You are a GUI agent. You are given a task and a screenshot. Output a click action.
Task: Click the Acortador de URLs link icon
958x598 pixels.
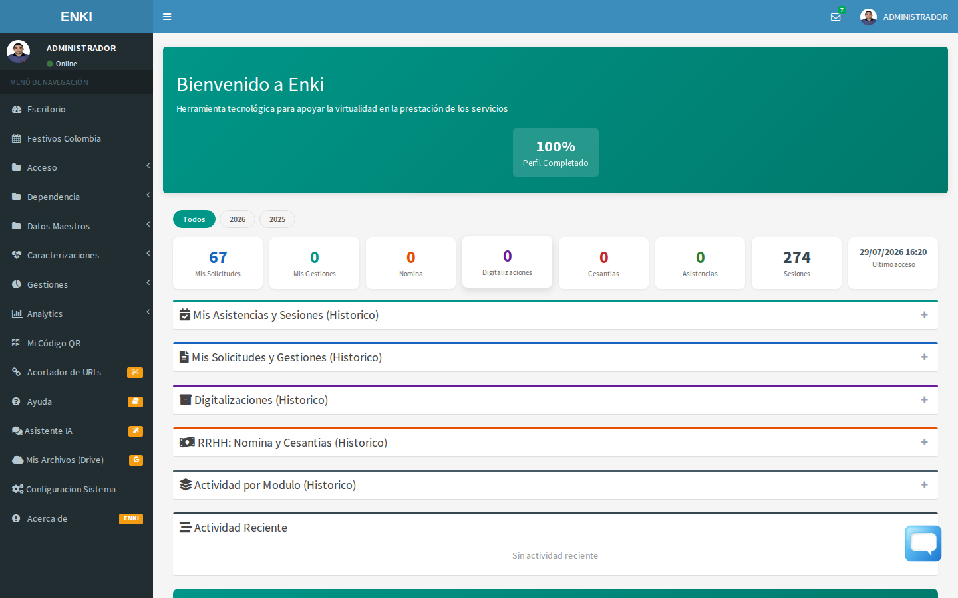(x=17, y=372)
